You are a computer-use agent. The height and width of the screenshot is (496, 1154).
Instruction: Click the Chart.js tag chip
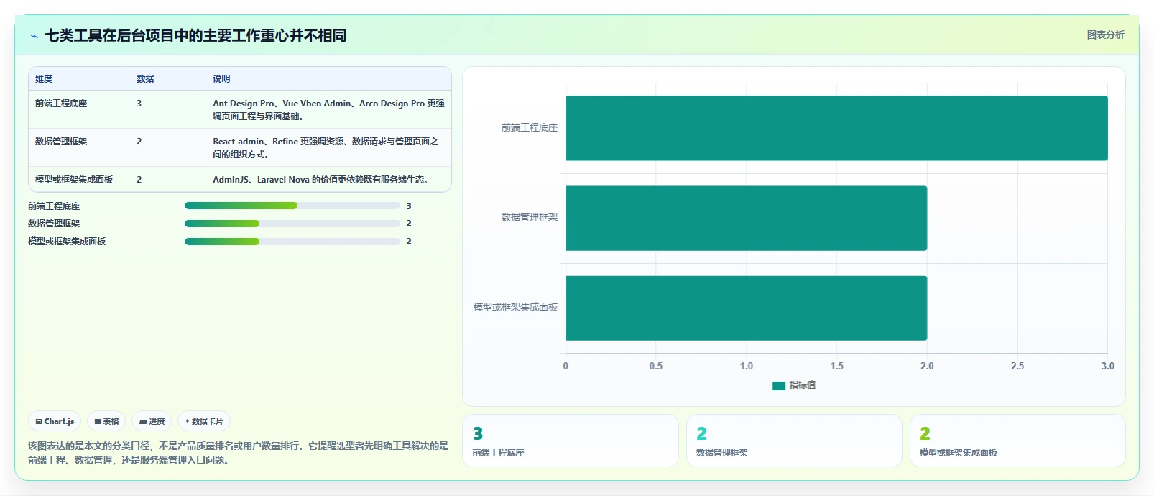pyautogui.click(x=55, y=421)
